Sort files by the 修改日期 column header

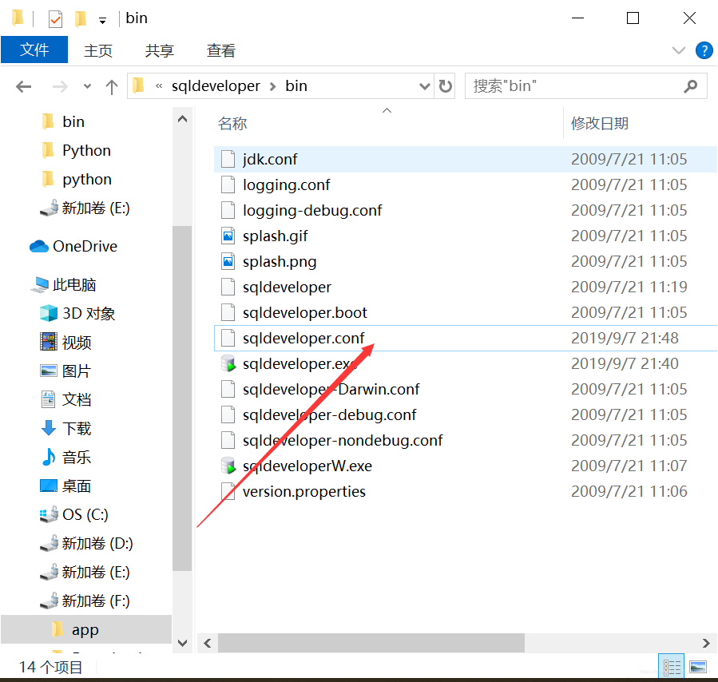tap(600, 124)
